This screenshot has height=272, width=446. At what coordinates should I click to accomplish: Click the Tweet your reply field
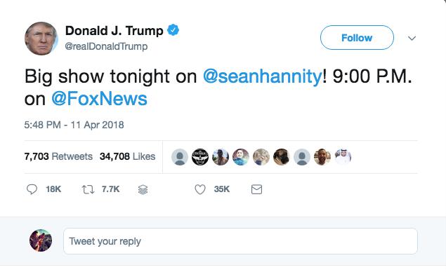pos(240,241)
